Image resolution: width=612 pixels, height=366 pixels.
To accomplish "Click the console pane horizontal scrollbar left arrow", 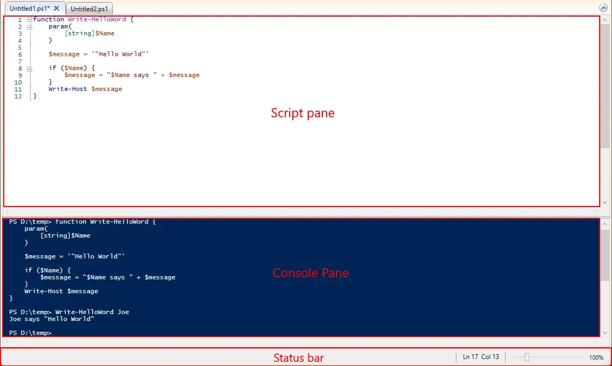I will point(7,342).
